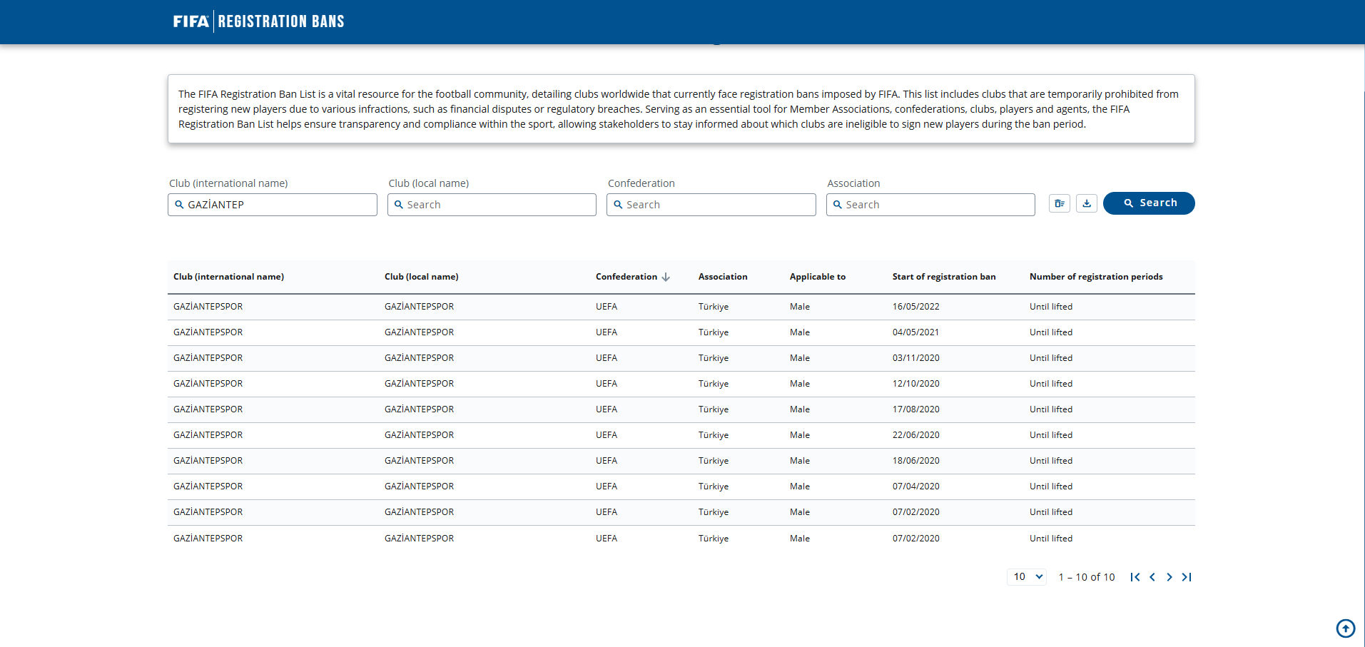1365x647 pixels.
Task: Click the FIFA logo in the header
Action: point(191,21)
